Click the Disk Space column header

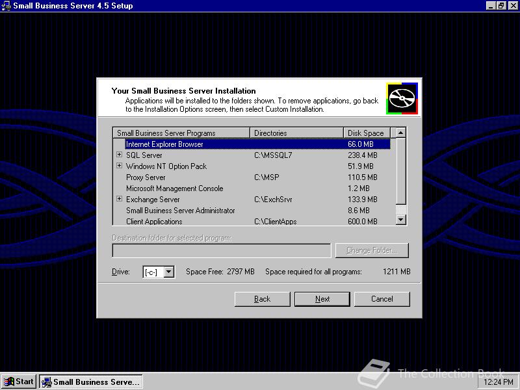pyautogui.click(x=367, y=133)
